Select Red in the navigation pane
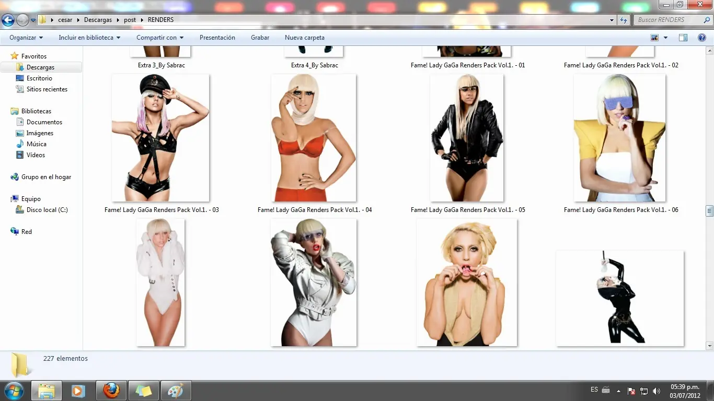Viewport: 714px width, 401px height. coord(27,232)
